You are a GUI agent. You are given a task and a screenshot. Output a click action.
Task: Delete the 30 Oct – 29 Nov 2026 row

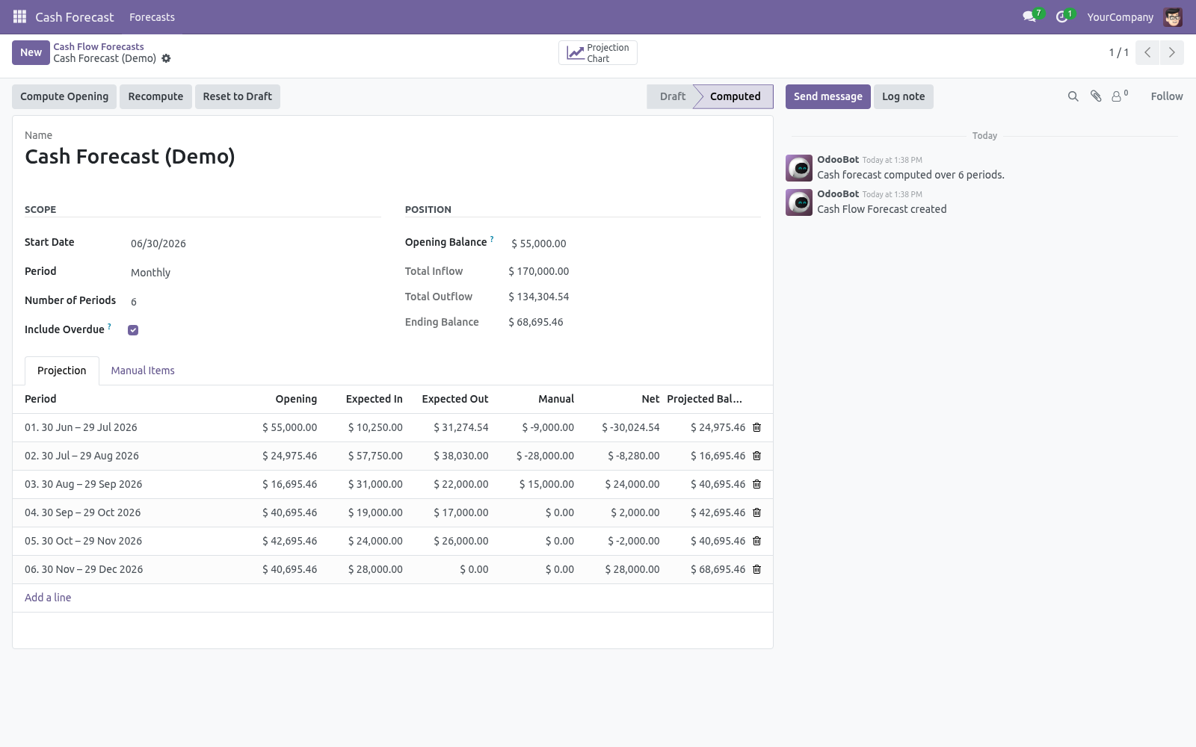756,541
